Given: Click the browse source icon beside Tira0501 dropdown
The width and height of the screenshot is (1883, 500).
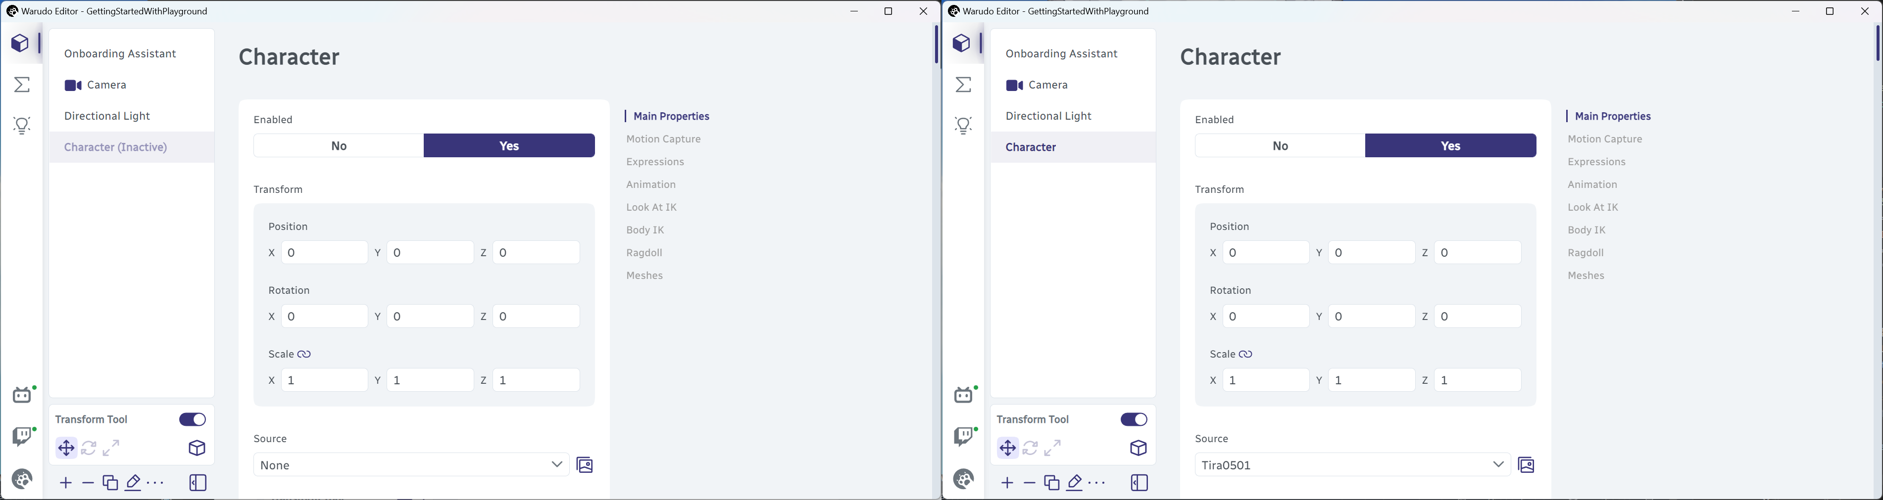Looking at the screenshot, I should click(x=1527, y=465).
